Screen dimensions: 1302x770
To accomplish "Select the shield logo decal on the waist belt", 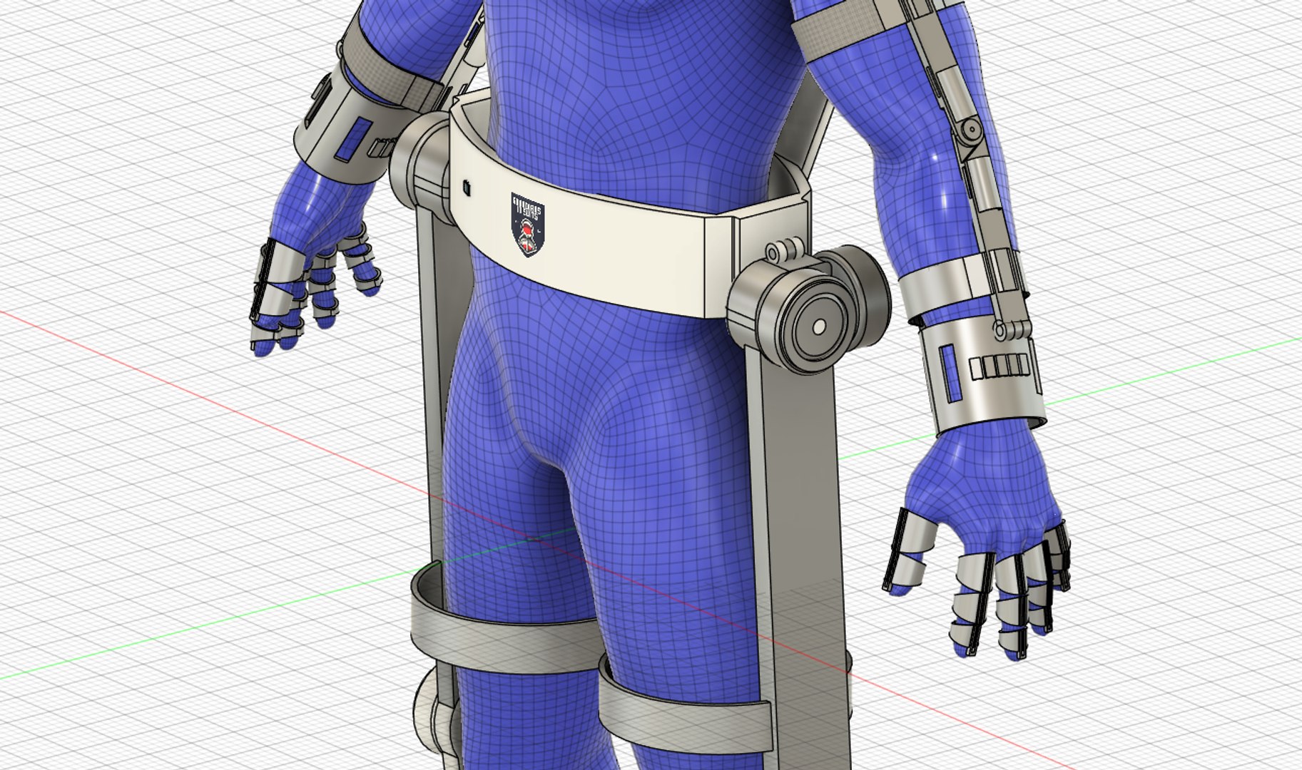I will (527, 225).
